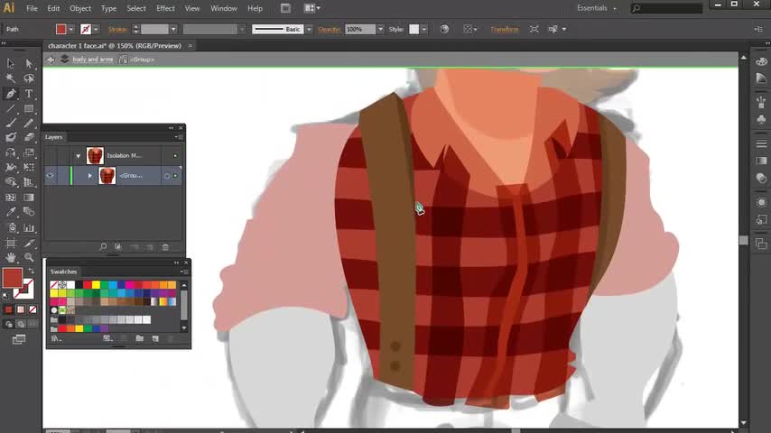Pick the Direct Selection tool
The height and width of the screenshot is (433, 771).
[x=29, y=63]
